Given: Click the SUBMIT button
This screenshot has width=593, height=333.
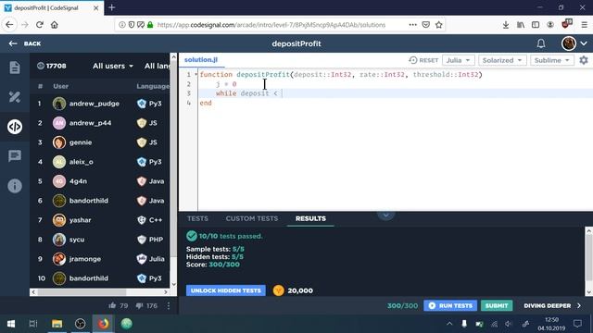Looking at the screenshot, I should [497, 305].
